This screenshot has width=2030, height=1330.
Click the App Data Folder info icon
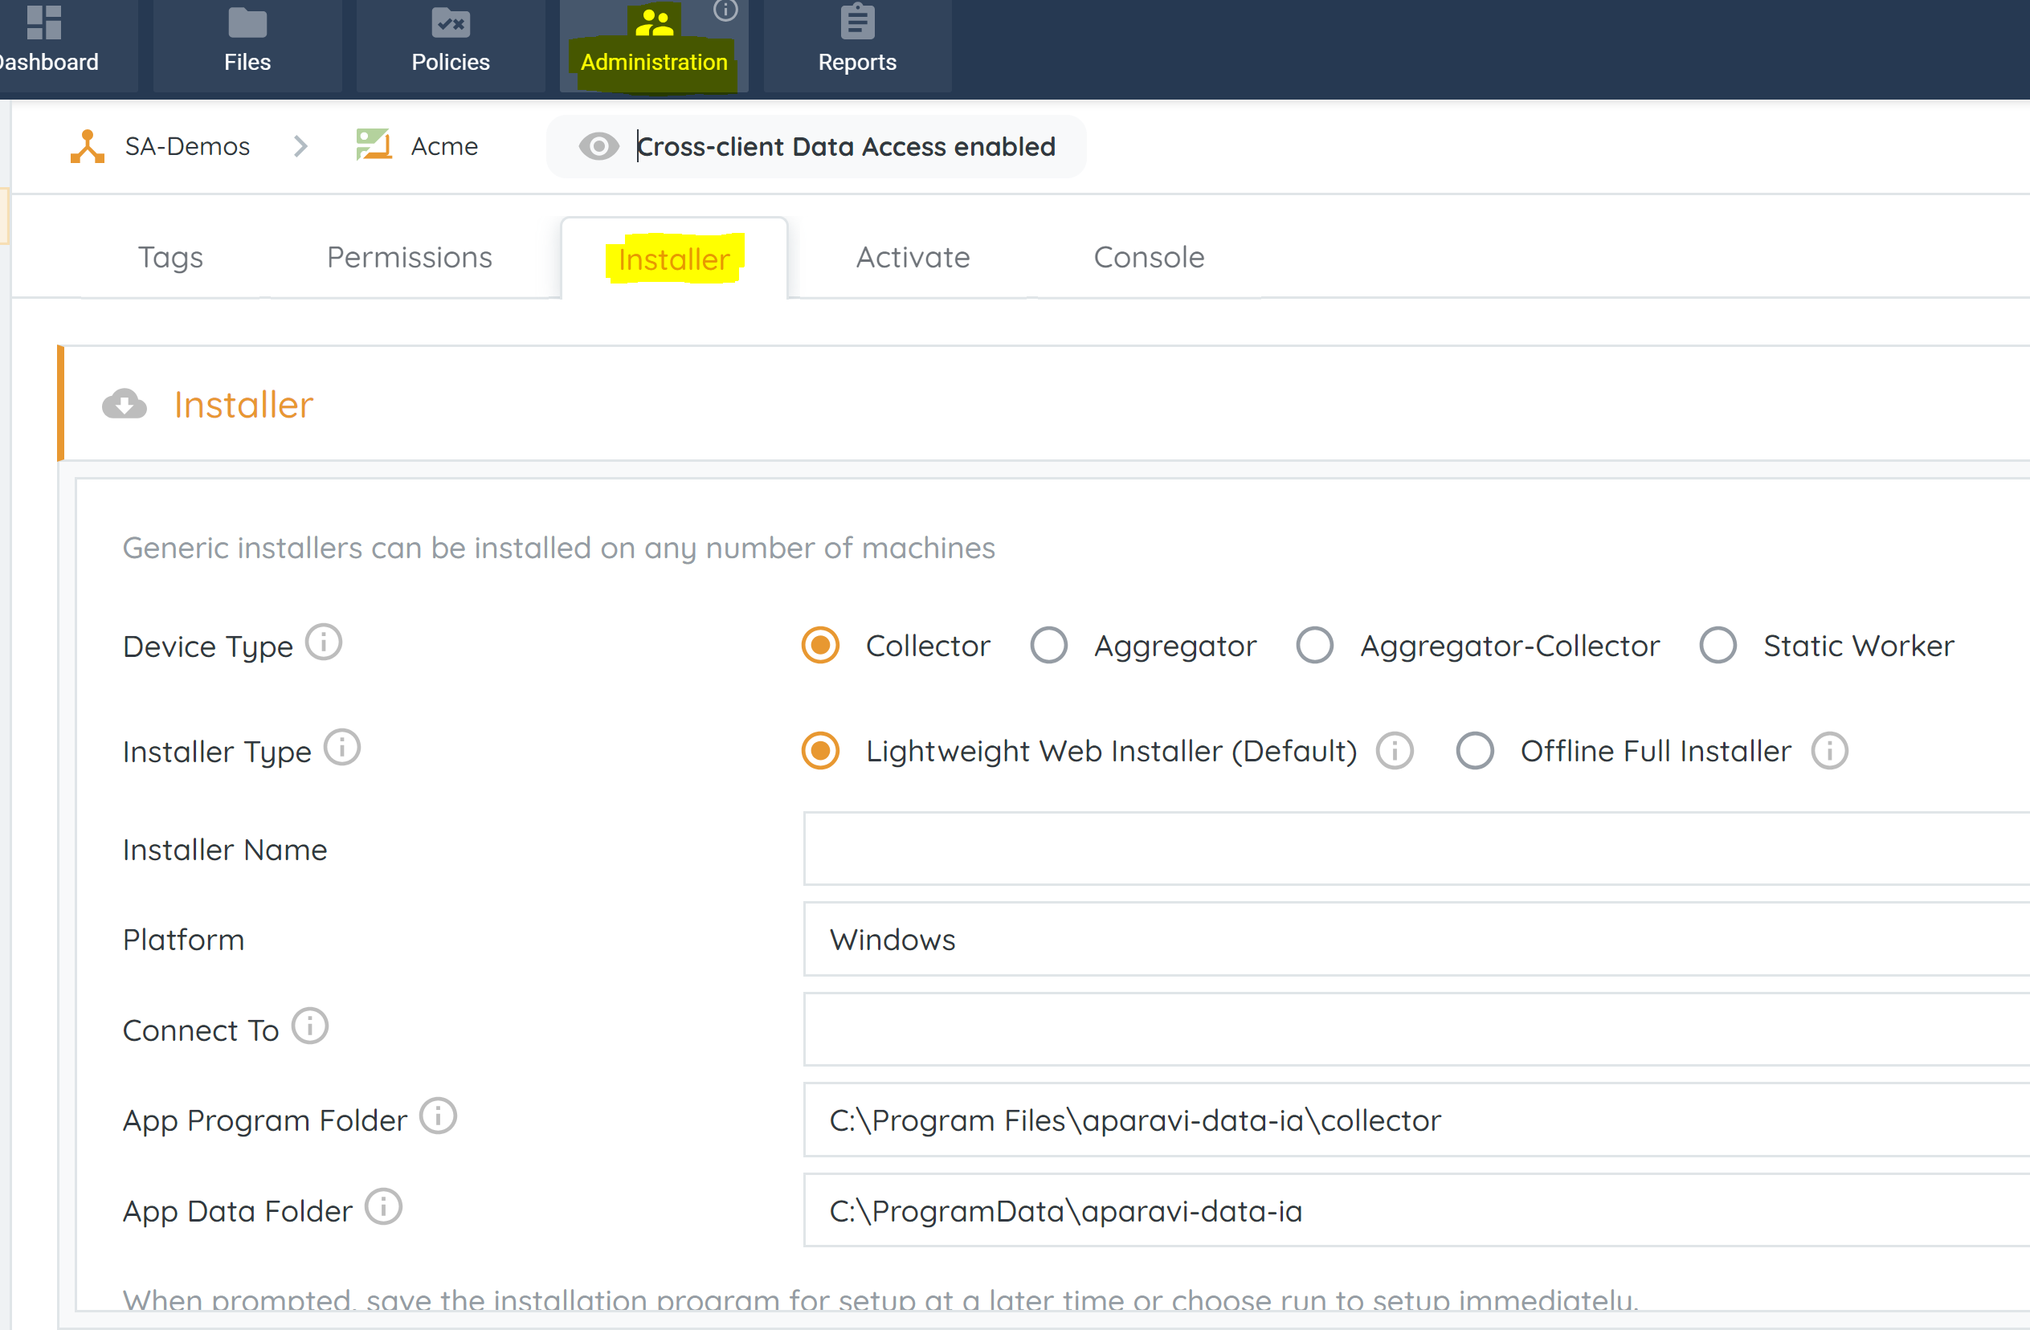(x=383, y=1207)
